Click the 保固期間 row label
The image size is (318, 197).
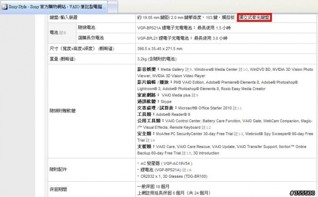(x=58, y=190)
